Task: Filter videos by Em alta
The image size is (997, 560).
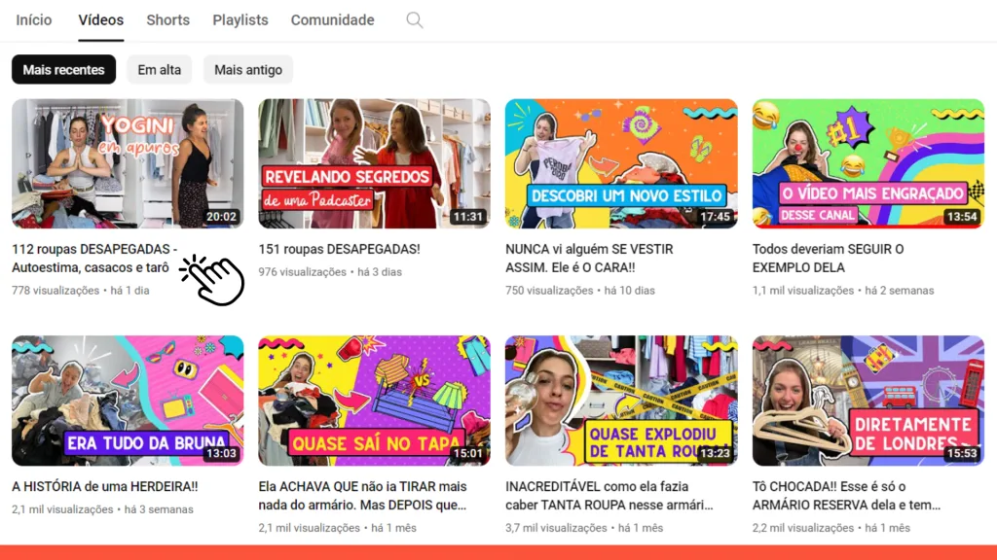Action: click(x=159, y=70)
